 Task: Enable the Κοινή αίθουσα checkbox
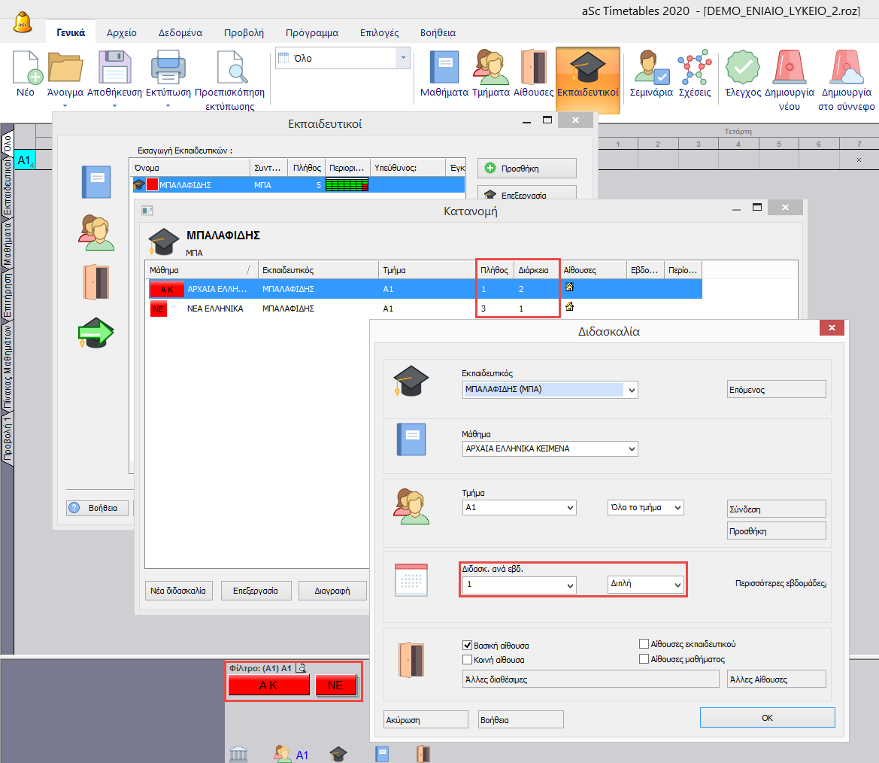pyautogui.click(x=467, y=659)
